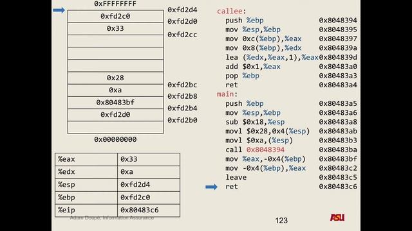
Task: Select the top stack cell containing 0xfd2c0
Action: click(115, 16)
